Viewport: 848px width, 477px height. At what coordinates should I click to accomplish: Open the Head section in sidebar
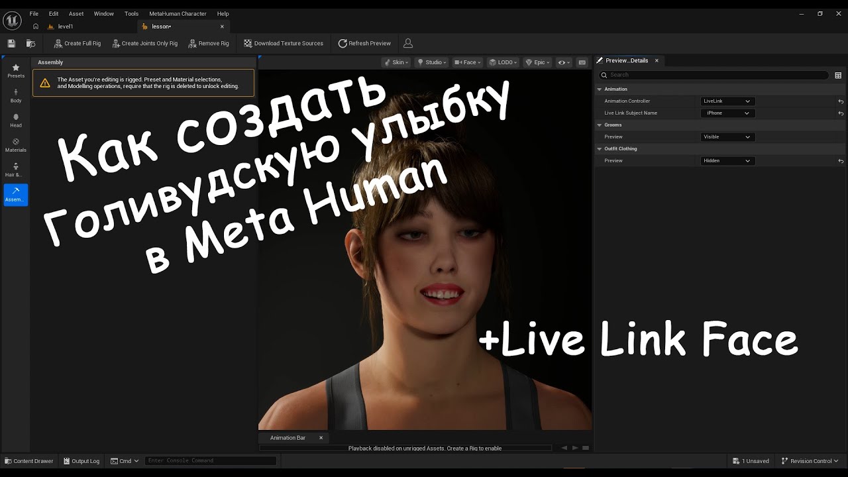pos(16,120)
